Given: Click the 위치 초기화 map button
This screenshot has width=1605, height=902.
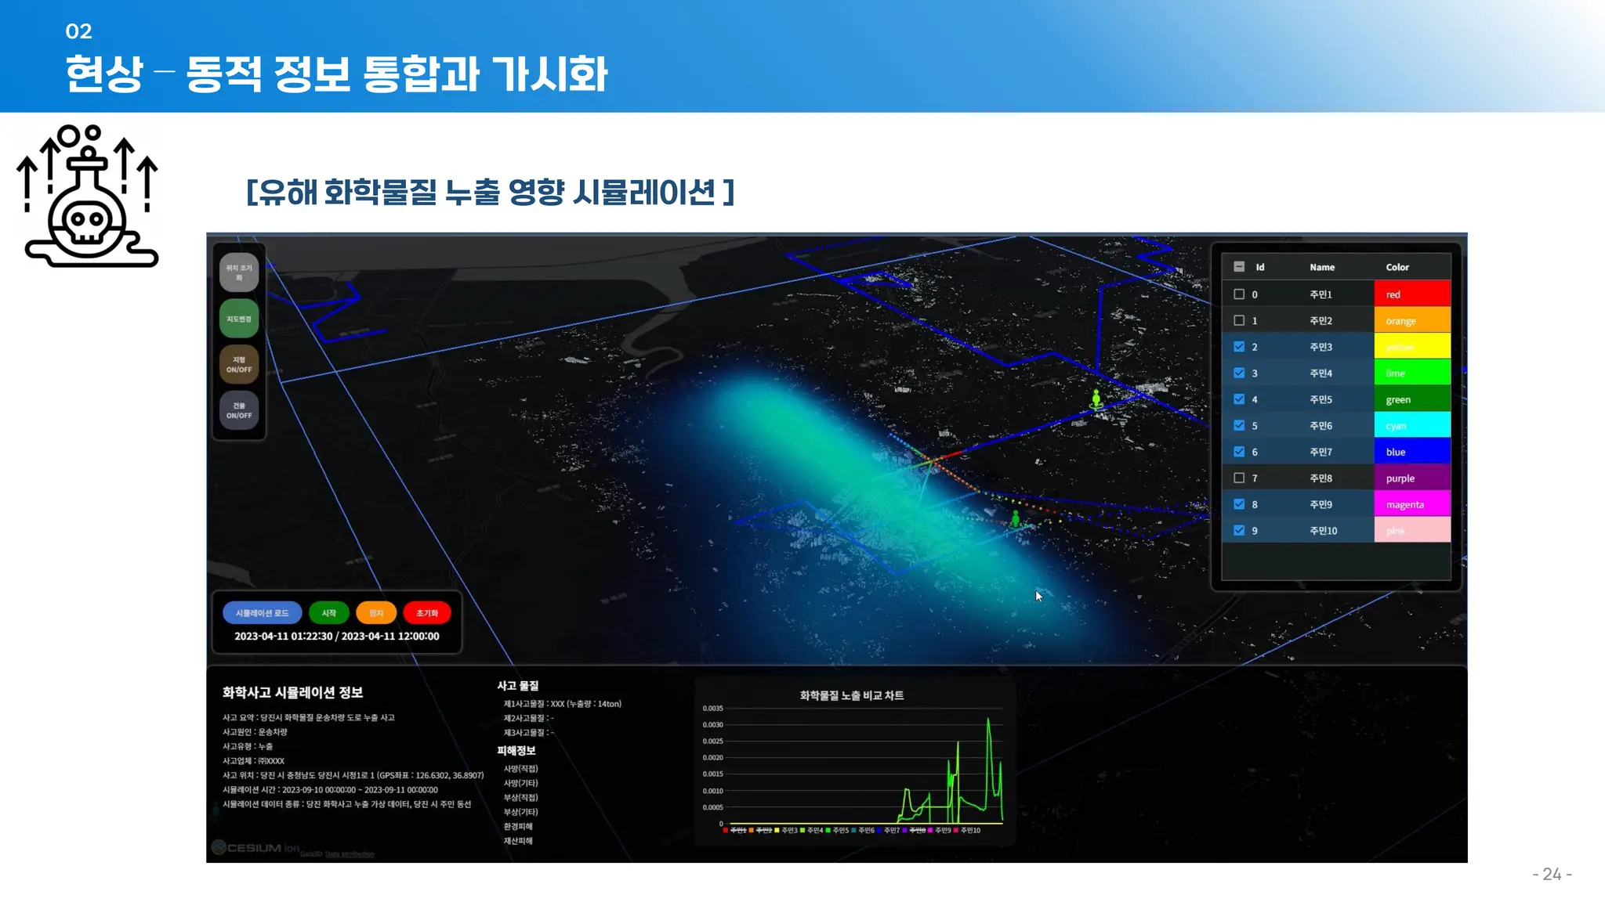Looking at the screenshot, I should [x=239, y=272].
